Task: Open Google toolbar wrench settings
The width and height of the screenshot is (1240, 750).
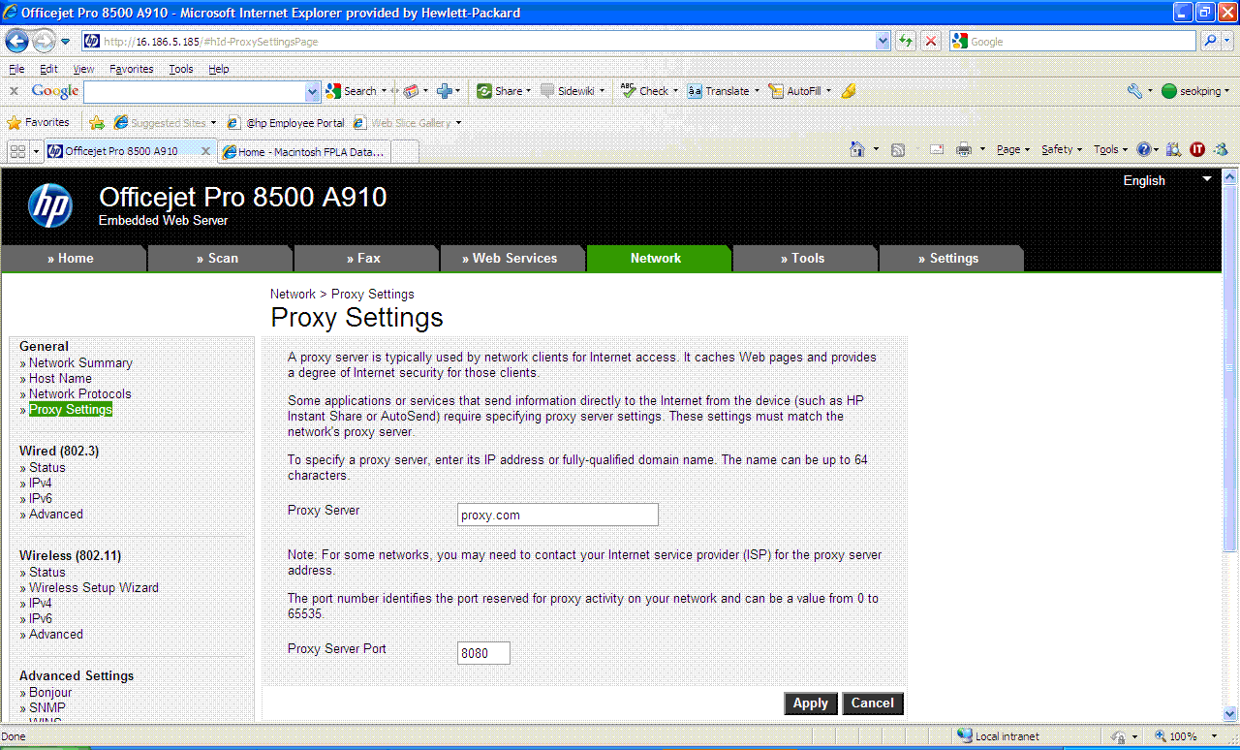Action: coord(1135,91)
